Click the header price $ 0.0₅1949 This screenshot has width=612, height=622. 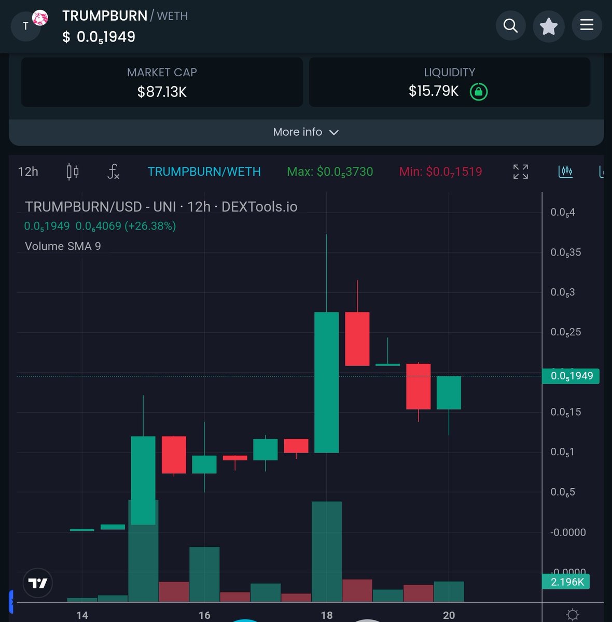pyautogui.click(x=99, y=37)
